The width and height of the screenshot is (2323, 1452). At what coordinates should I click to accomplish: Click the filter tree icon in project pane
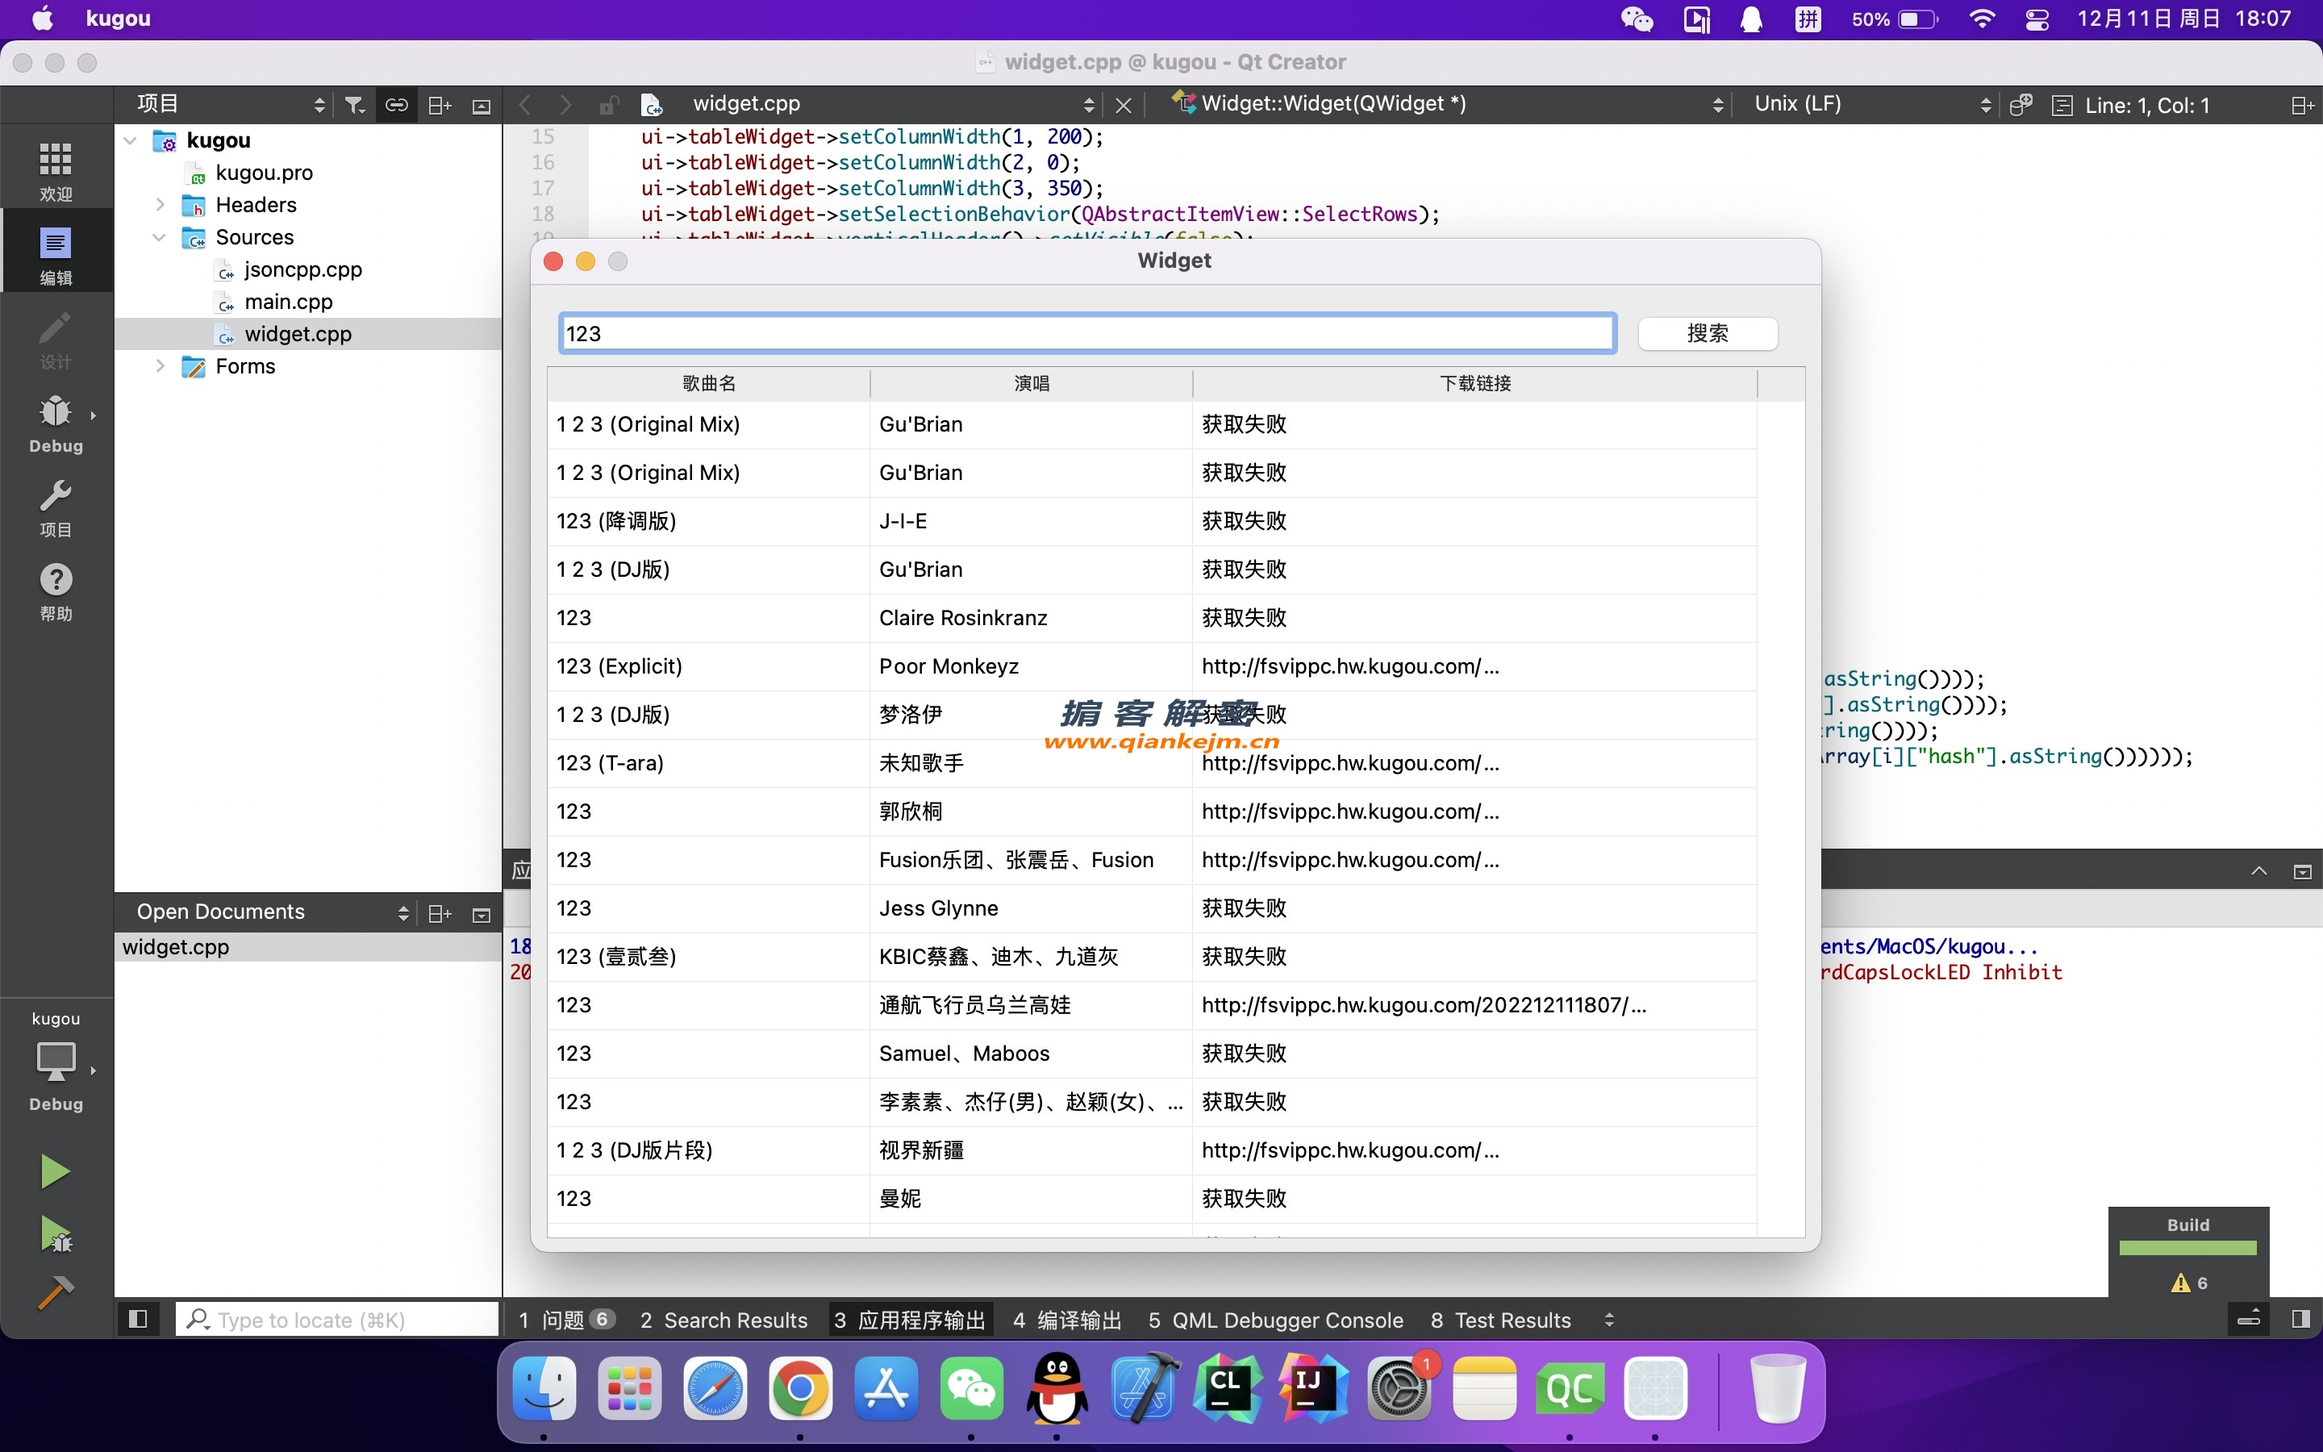point(355,105)
